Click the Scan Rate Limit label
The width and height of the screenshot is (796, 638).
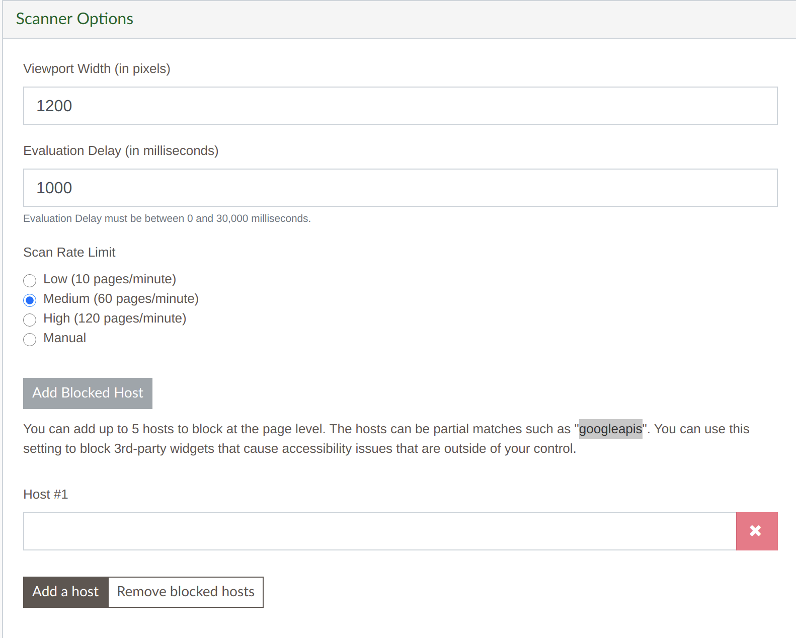(69, 252)
